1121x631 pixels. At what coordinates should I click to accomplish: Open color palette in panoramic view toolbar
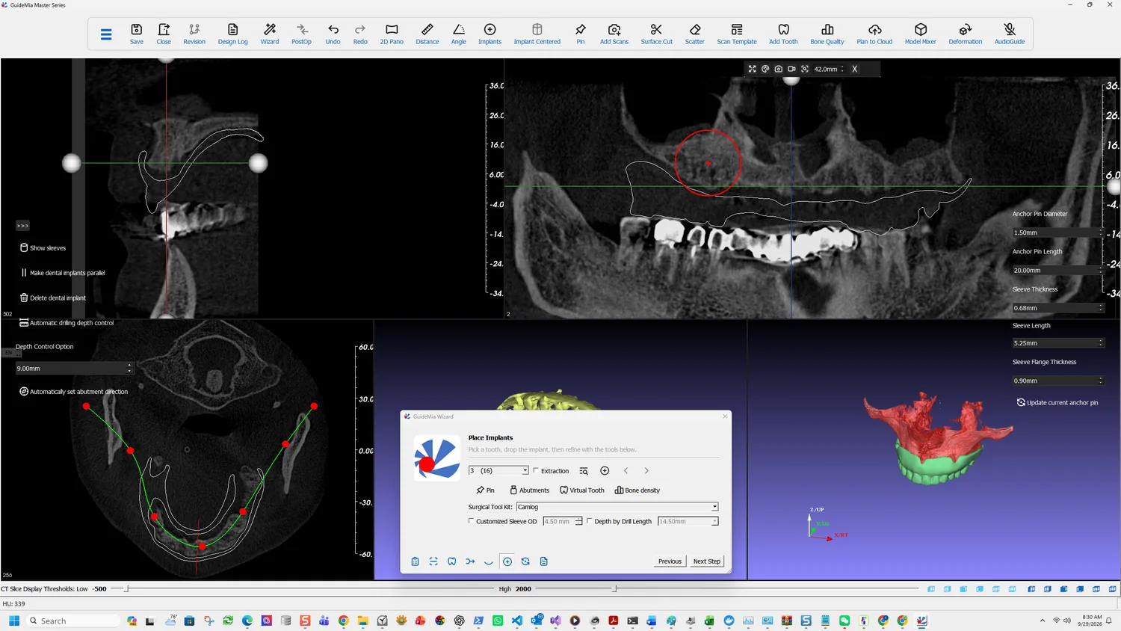pos(765,69)
